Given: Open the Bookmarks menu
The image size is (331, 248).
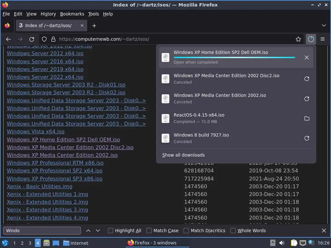Looking at the screenshot, I should pyautogui.click(x=72, y=14).
